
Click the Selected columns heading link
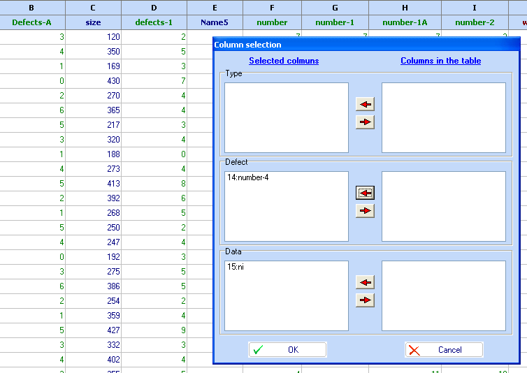(x=284, y=61)
